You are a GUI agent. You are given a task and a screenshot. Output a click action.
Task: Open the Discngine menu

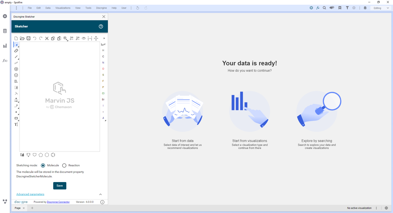coord(102,8)
